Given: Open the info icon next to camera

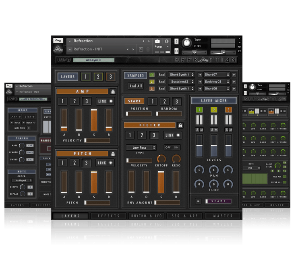Looking at the screenshot, I should pyautogui.click(x=166, y=41).
